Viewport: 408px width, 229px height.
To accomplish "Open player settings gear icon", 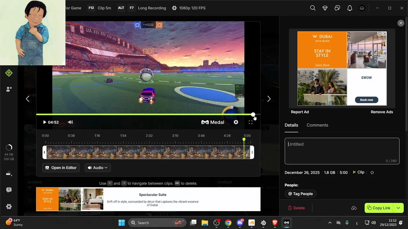I will click(236, 122).
